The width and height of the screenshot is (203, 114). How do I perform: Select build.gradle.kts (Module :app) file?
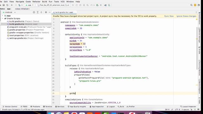point(22,24)
